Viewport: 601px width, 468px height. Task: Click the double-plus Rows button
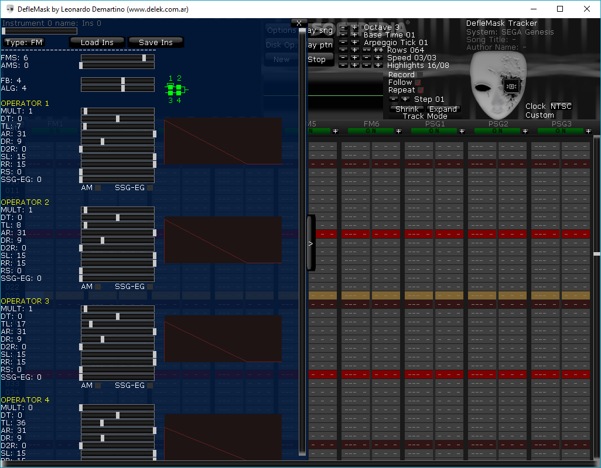(x=378, y=50)
